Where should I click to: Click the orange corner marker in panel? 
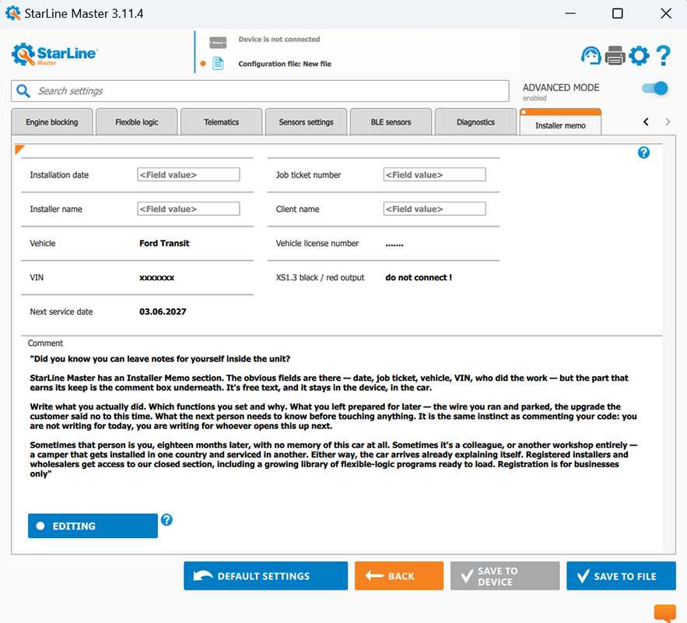19,149
